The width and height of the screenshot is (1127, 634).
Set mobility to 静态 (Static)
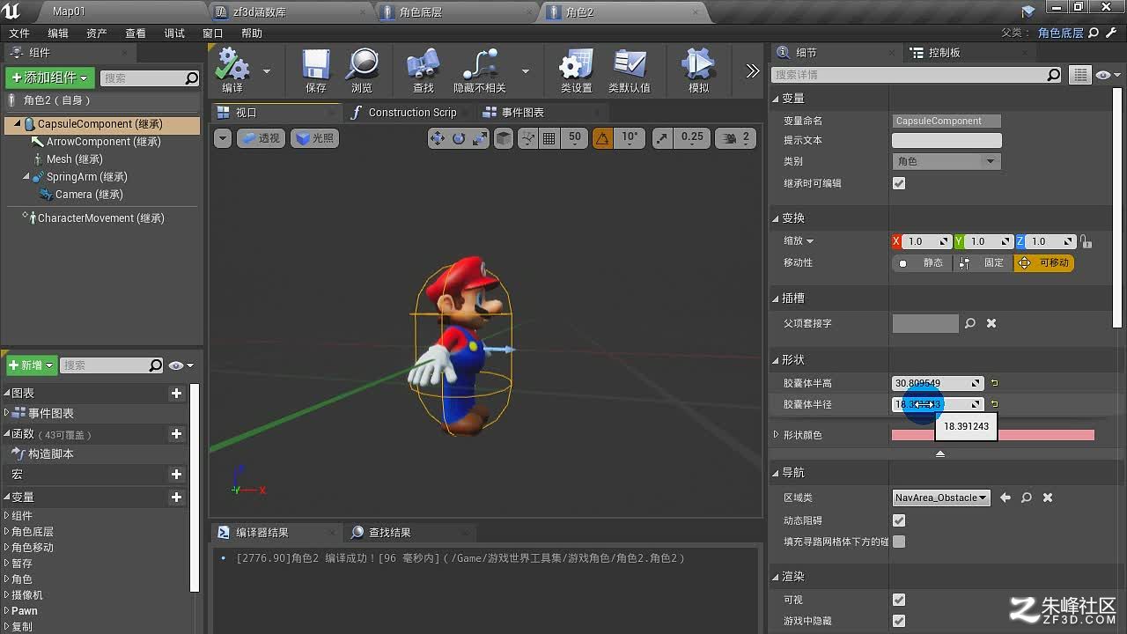pos(922,262)
